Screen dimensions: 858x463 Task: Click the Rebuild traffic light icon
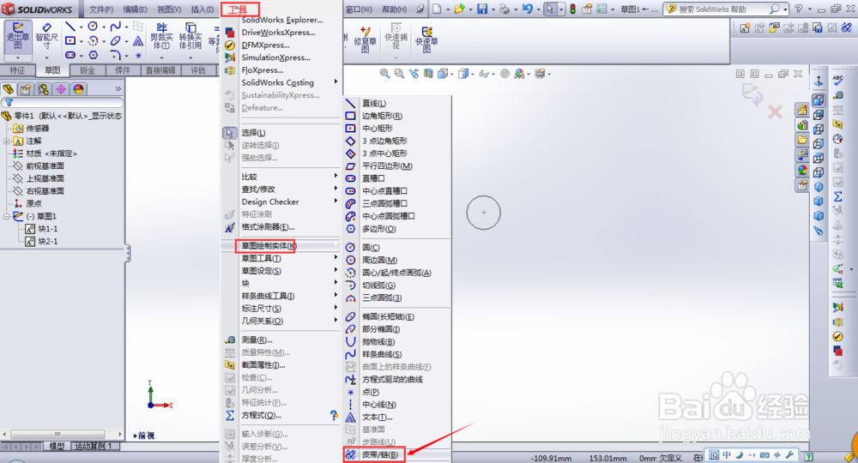572,9
